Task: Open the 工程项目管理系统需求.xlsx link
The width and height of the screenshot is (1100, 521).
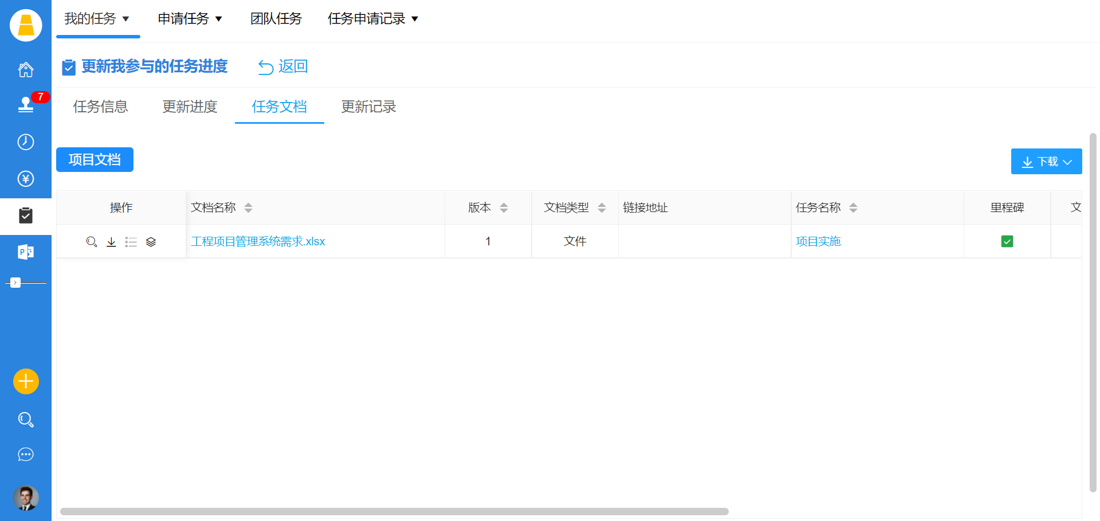Action: tap(258, 241)
